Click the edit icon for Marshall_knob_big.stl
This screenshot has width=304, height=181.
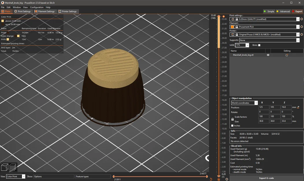(287, 55)
